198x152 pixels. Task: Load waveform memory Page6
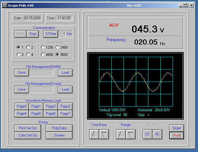(51, 114)
